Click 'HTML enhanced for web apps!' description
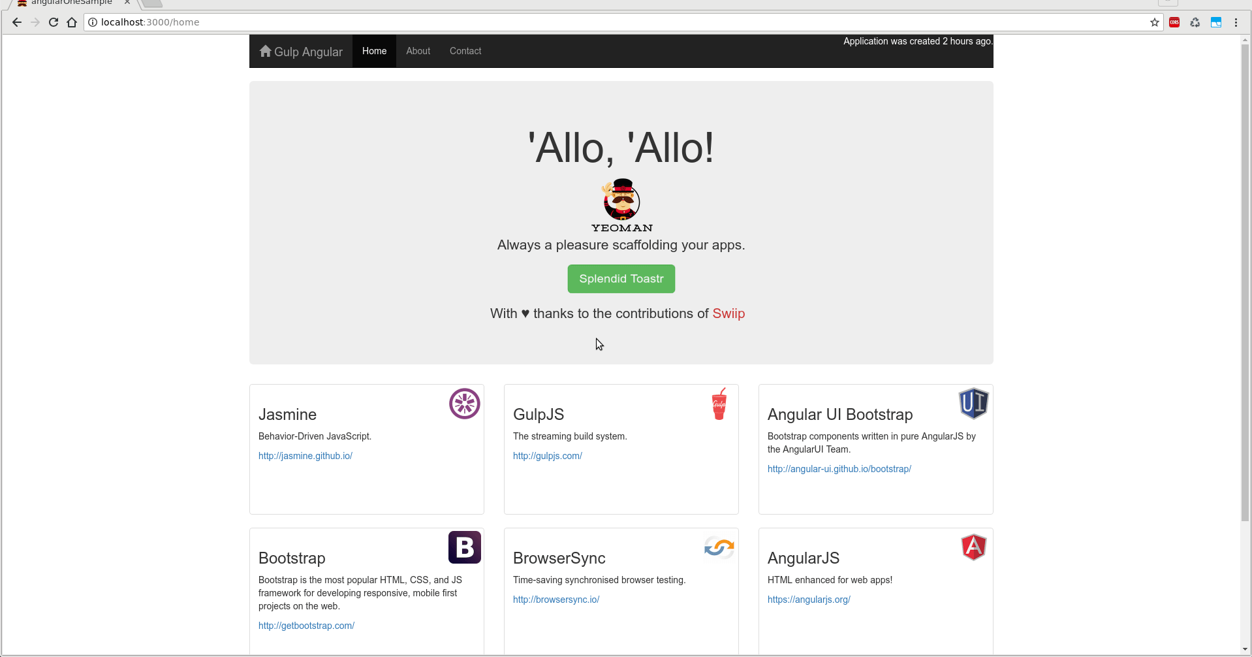This screenshot has width=1252, height=657. pos(830,580)
